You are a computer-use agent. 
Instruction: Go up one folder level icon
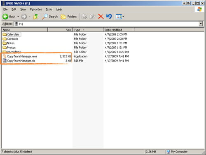pos(36,17)
